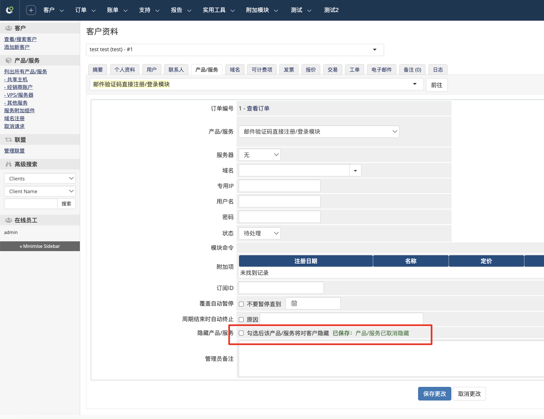Click the WHMCS gear logo icon
544x419 pixels.
[x=10, y=10]
